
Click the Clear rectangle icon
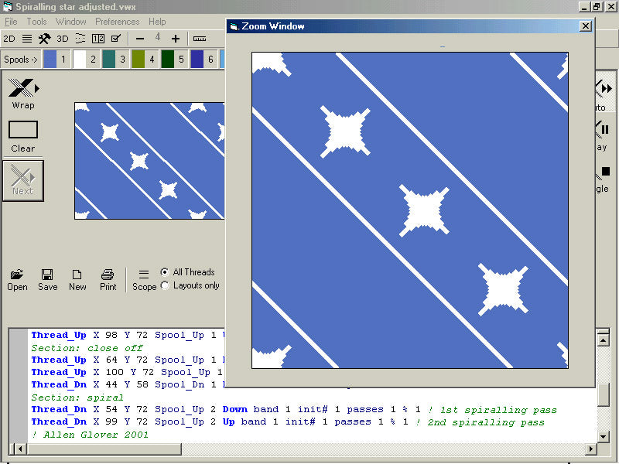click(22, 130)
